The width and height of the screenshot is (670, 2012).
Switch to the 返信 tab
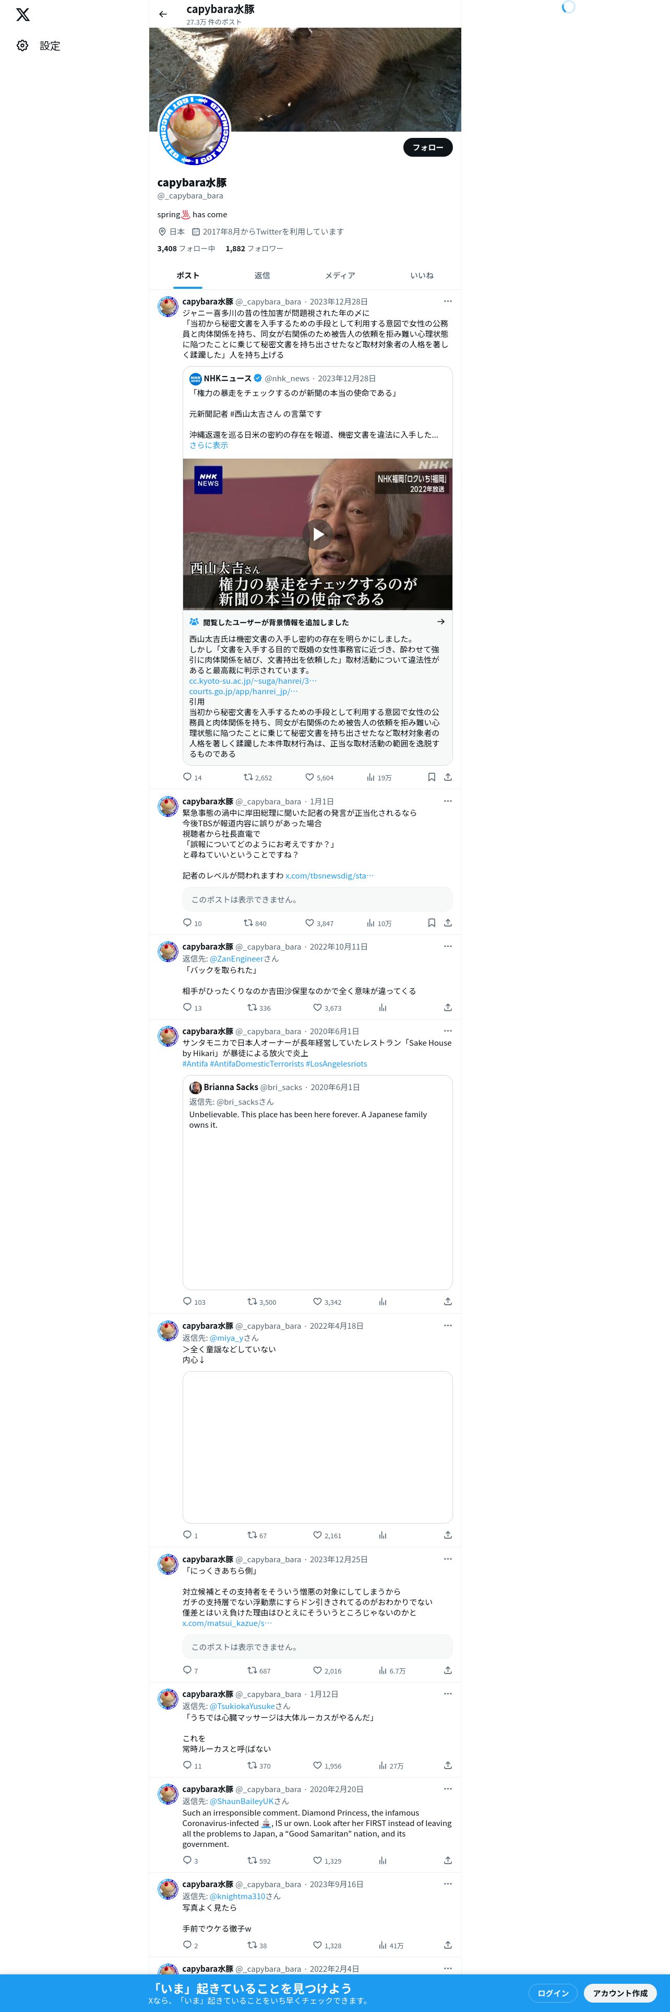262,275
